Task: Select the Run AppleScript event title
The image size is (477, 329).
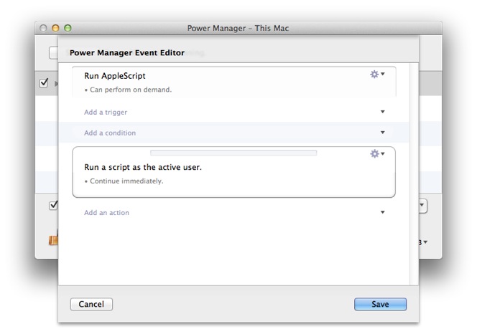Action: pyautogui.click(x=115, y=76)
